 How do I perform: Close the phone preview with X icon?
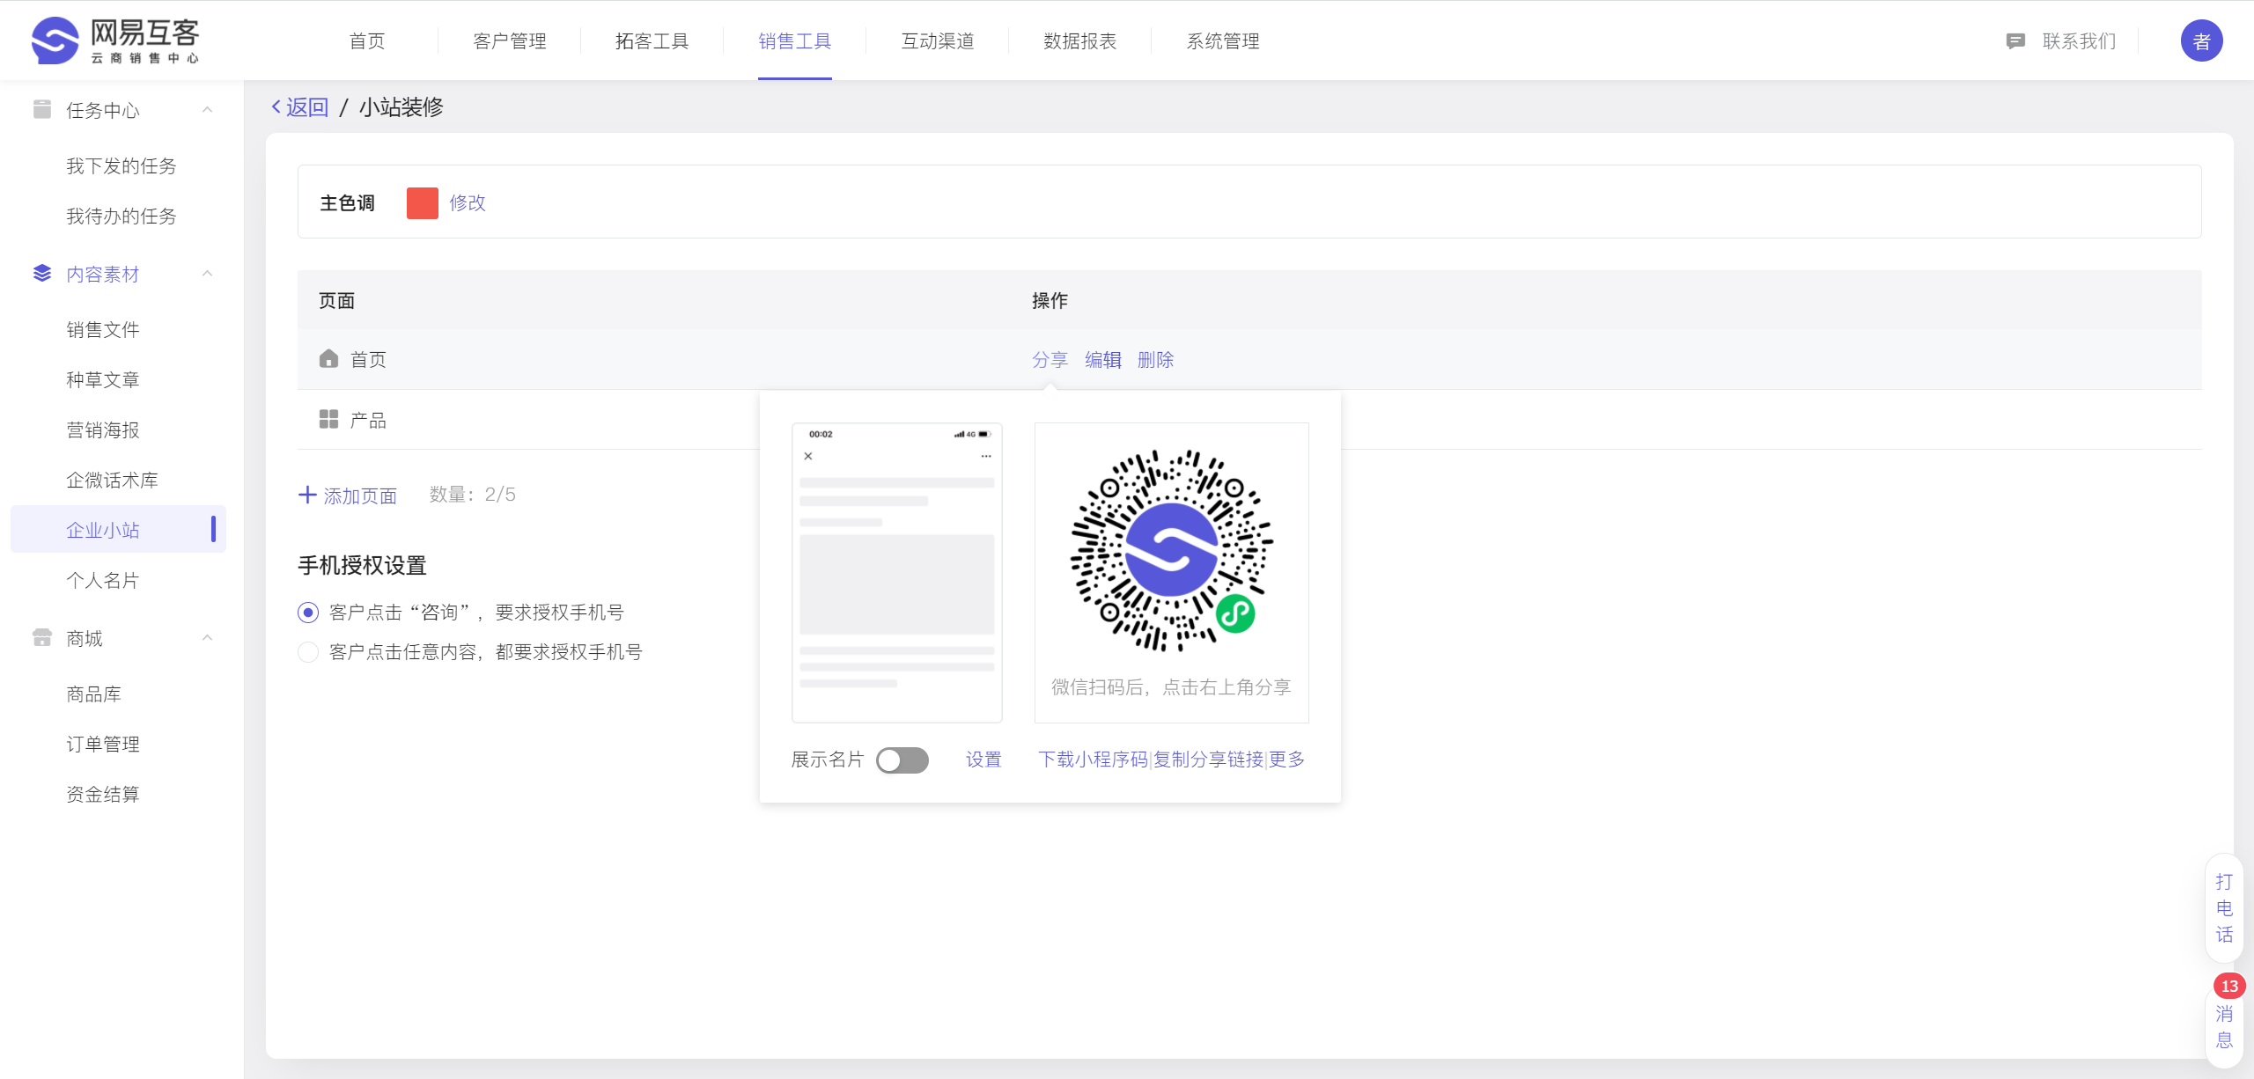tap(808, 456)
